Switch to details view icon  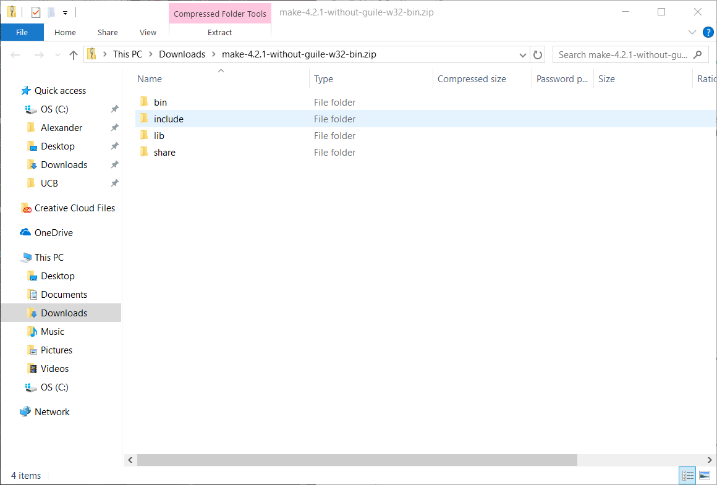[x=687, y=475]
